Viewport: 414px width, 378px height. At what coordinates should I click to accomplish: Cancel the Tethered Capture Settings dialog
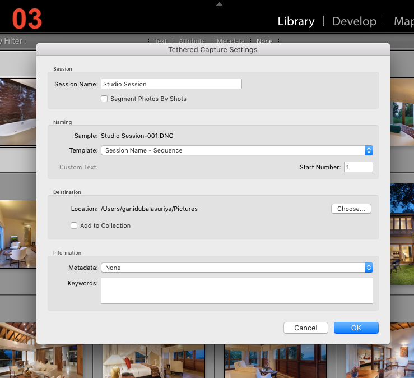coord(306,328)
